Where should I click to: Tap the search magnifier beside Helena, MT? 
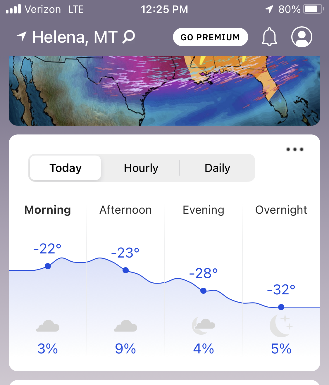(x=128, y=37)
